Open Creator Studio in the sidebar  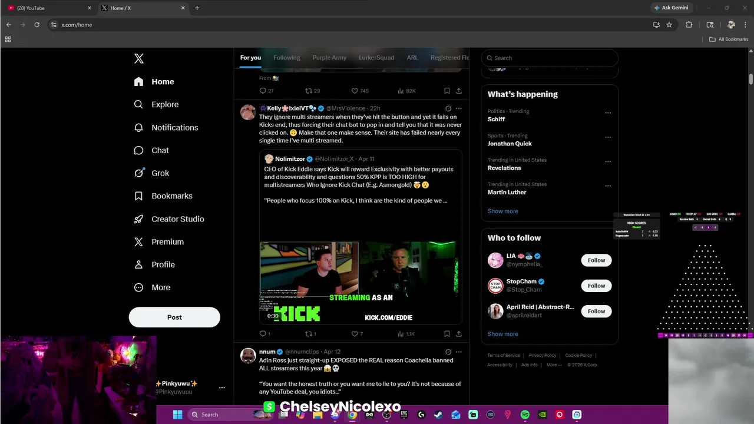click(x=168, y=219)
